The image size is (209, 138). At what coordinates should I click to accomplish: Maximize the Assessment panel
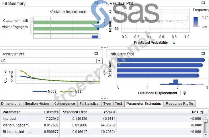pyautogui.click(x=96, y=53)
